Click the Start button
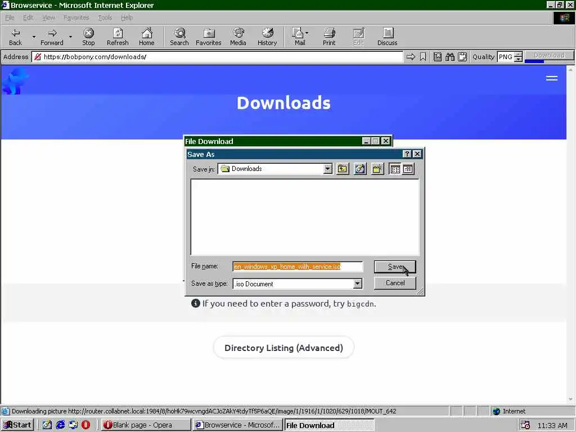Image resolution: width=576 pixels, height=432 pixels. click(17, 425)
